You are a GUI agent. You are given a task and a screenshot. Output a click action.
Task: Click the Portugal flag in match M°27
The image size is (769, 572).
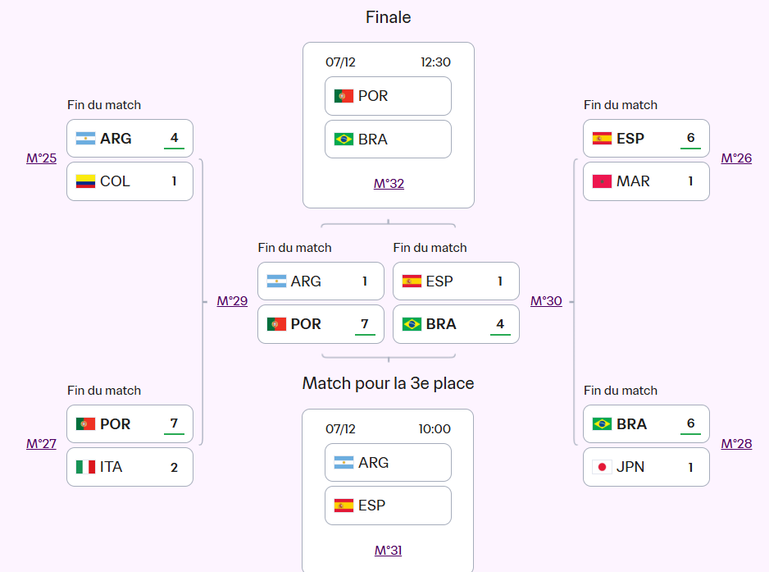(x=85, y=423)
